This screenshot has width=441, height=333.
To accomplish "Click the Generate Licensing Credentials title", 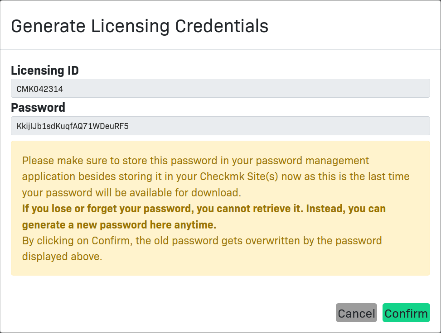I will [x=140, y=26].
